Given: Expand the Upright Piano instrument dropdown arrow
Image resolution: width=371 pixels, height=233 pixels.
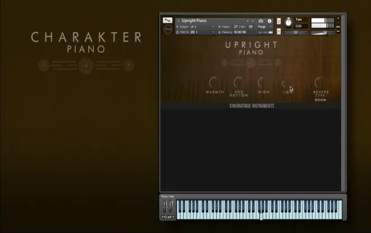Looking at the screenshot, I should coord(178,21).
